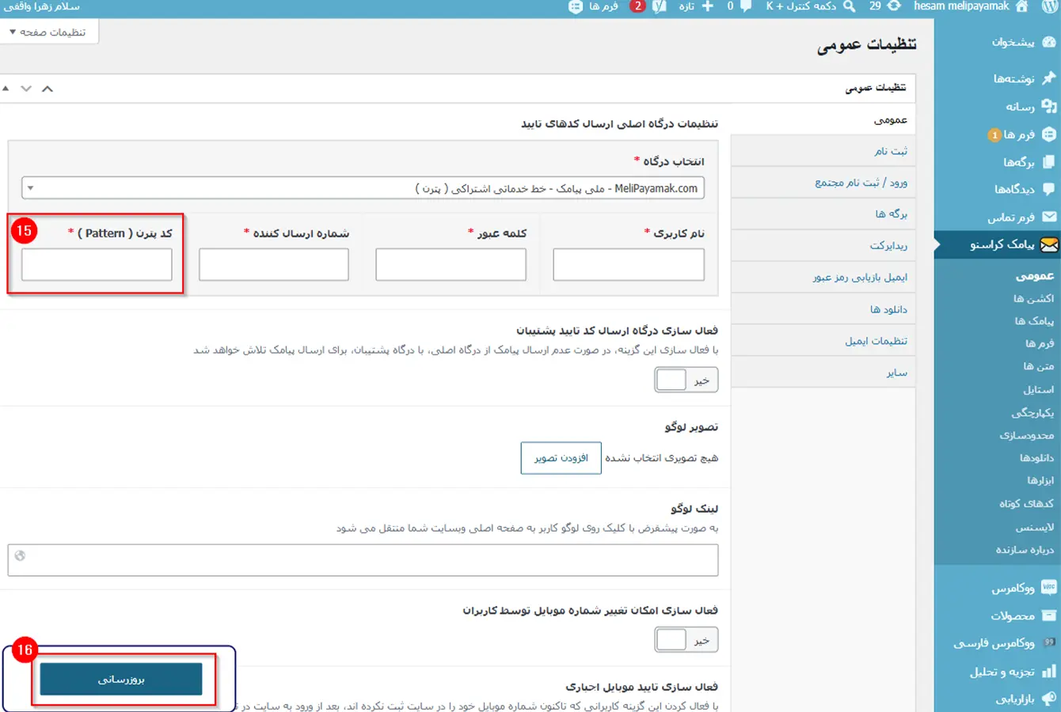Screen dimensions: 1061x712
Task: Open the اکشن ها submenu link
Action: point(1033,298)
